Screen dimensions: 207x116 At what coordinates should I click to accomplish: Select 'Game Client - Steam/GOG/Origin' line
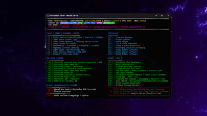[x=138, y=81]
